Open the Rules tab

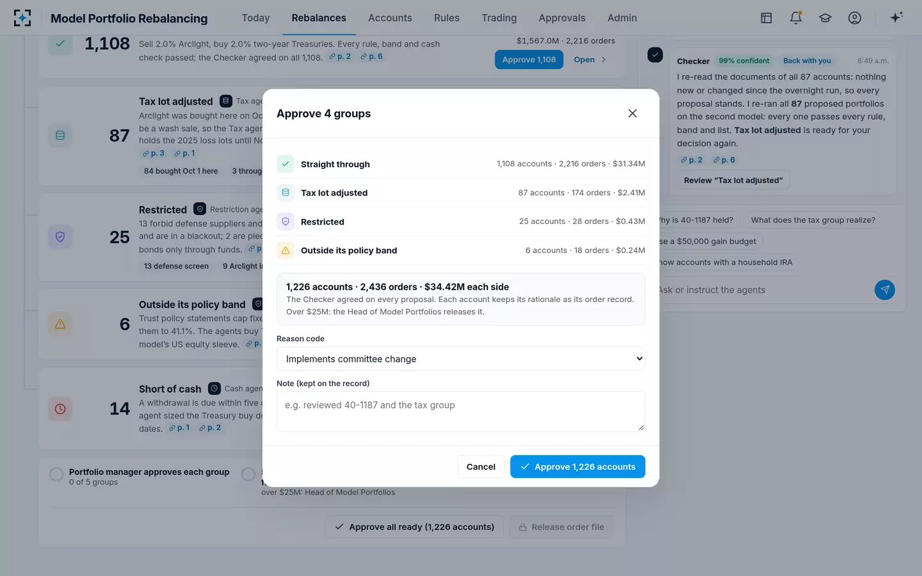click(x=447, y=18)
